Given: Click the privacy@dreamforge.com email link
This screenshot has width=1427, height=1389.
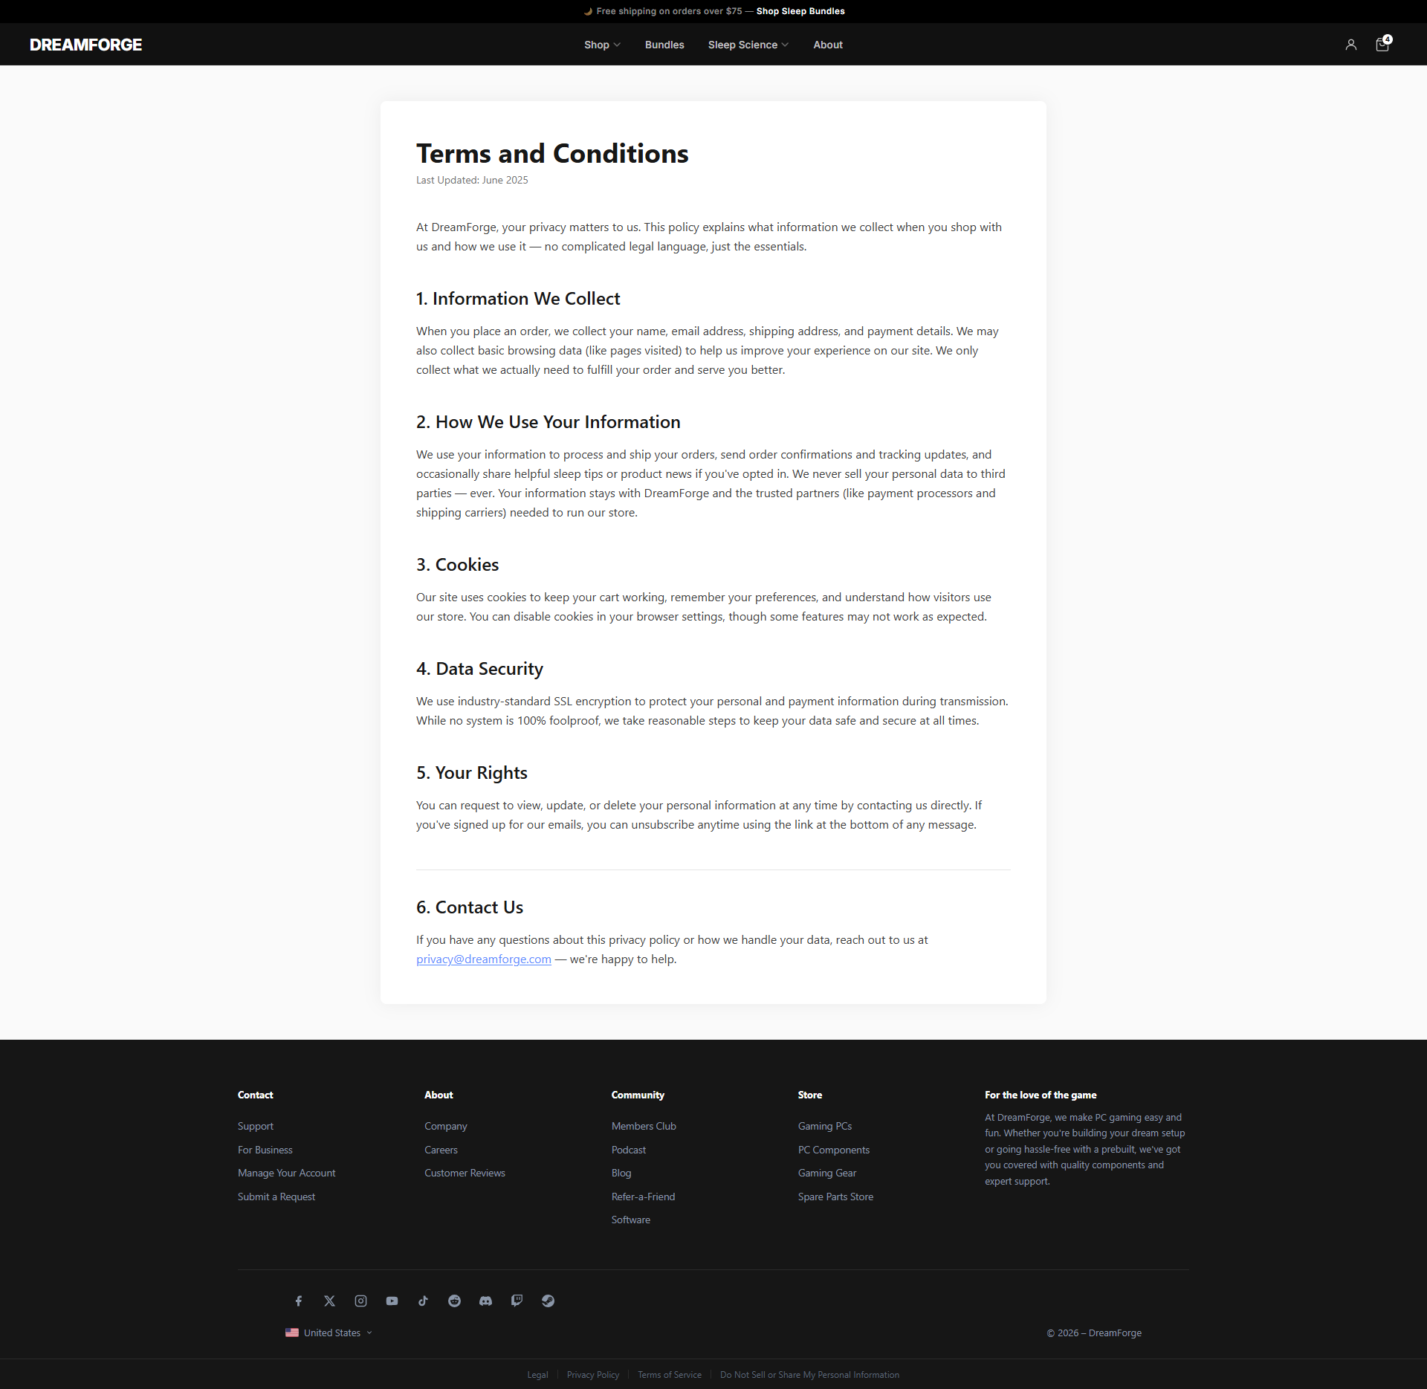Looking at the screenshot, I should [484, 959].
